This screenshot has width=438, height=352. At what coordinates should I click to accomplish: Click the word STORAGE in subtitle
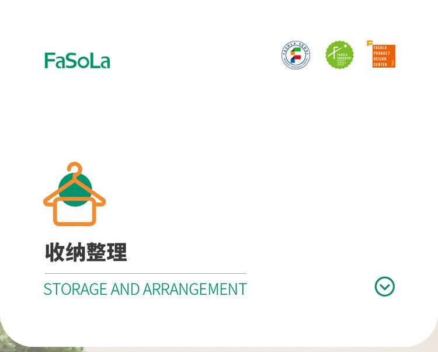click(x=75, y=289)
